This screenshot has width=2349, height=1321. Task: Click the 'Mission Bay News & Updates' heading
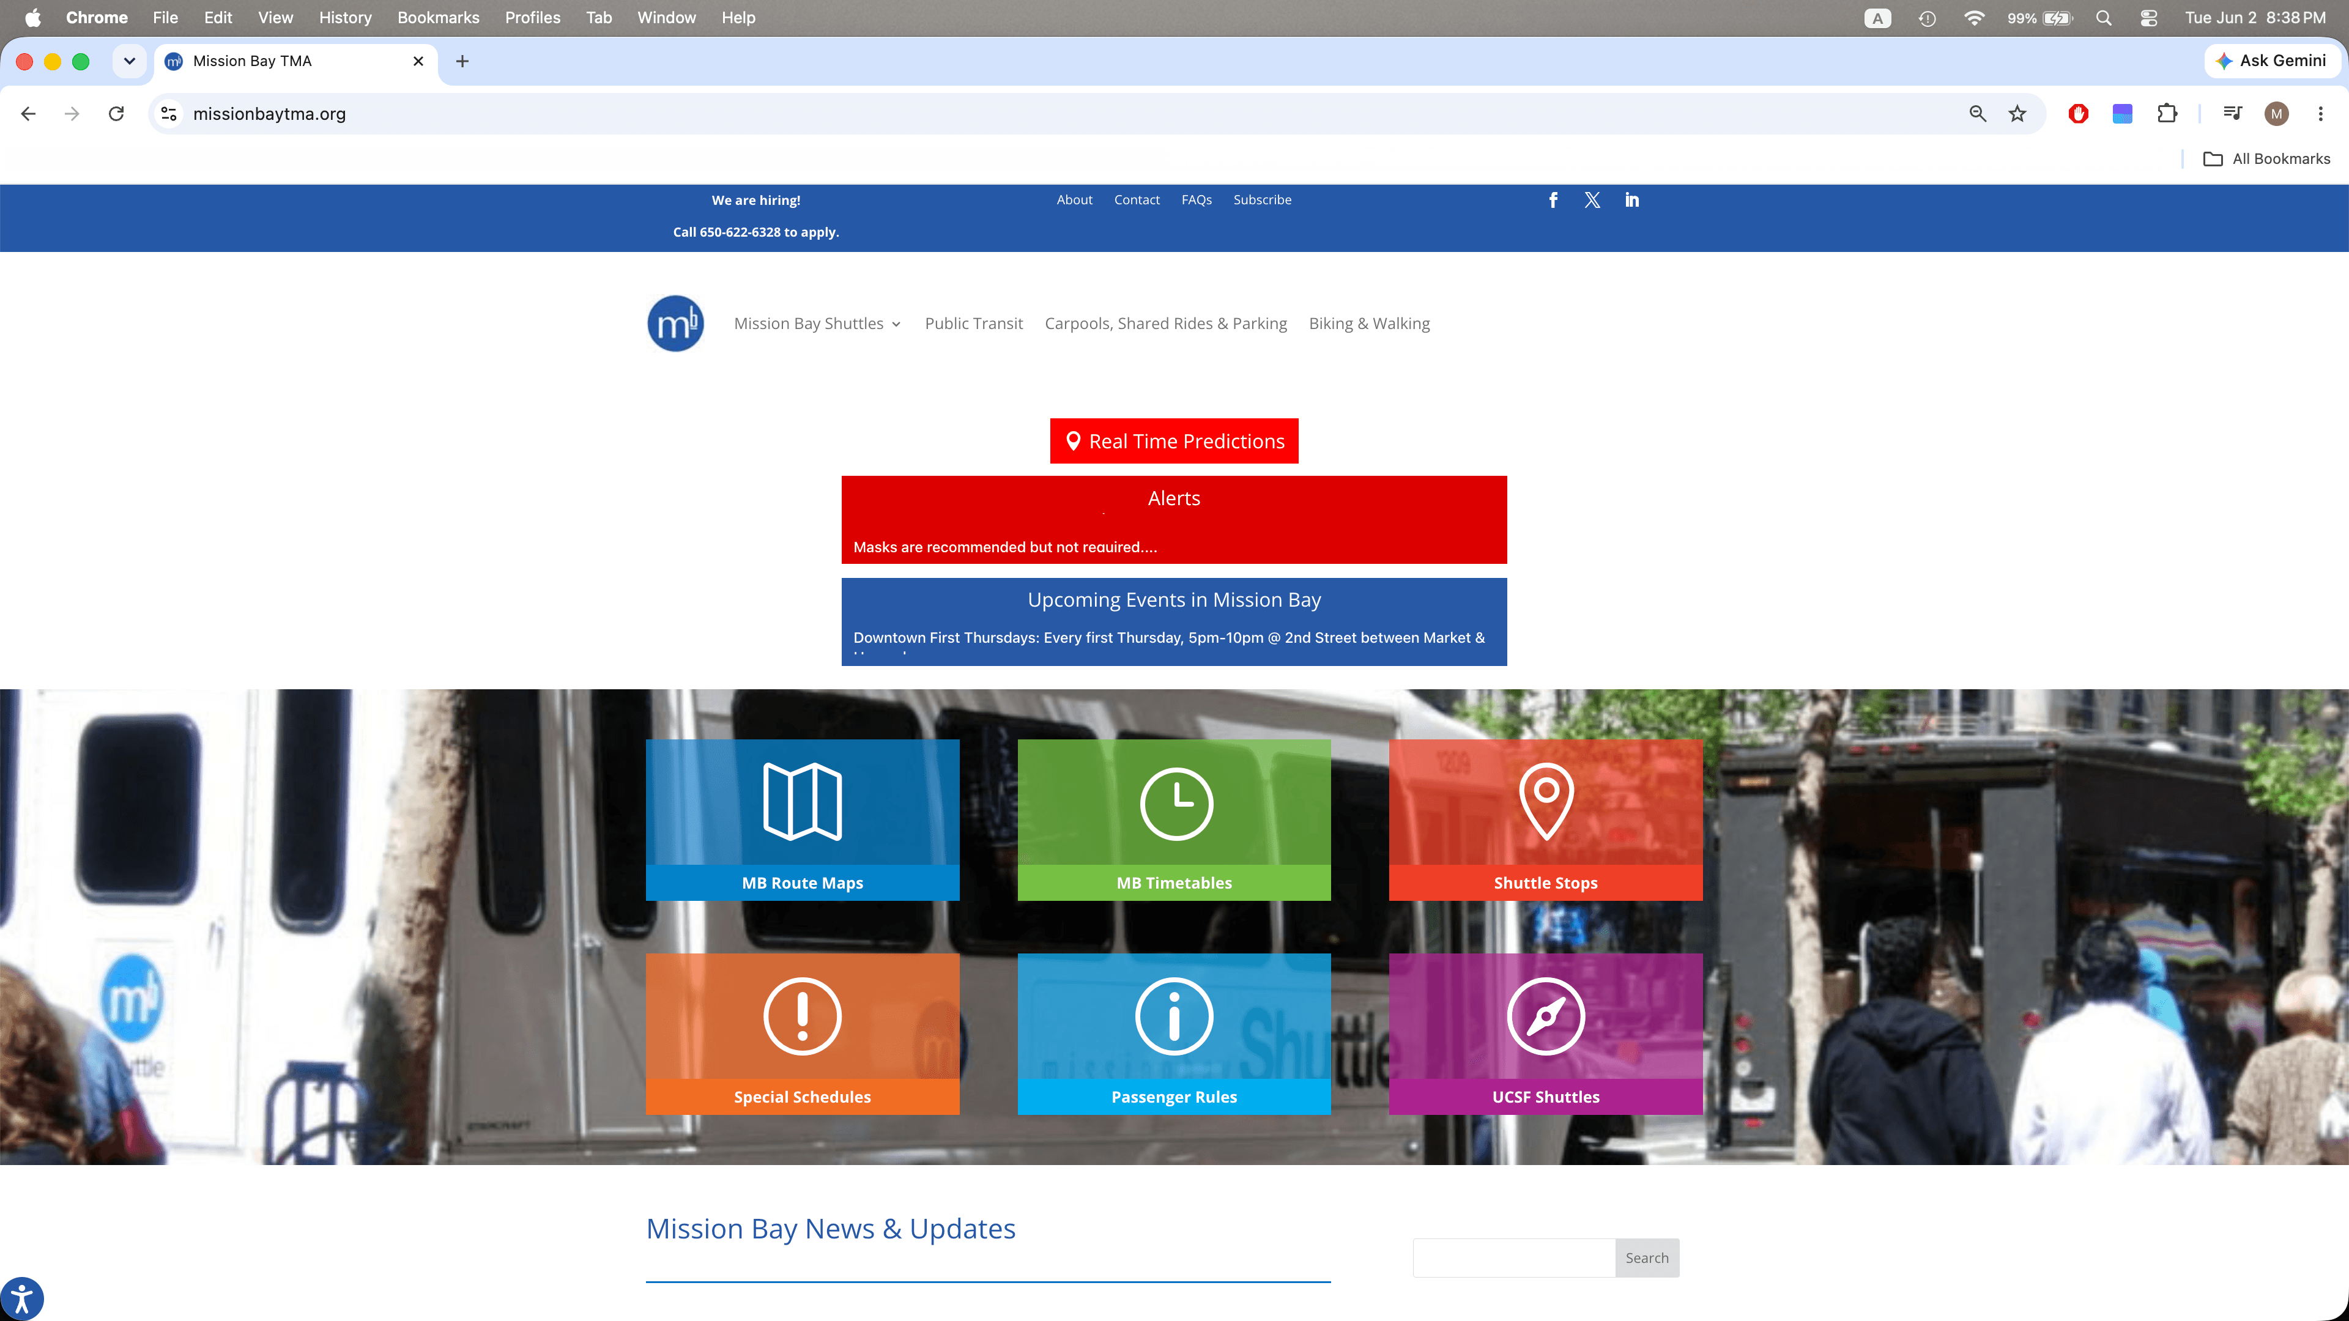click(x=831, y=1229)
